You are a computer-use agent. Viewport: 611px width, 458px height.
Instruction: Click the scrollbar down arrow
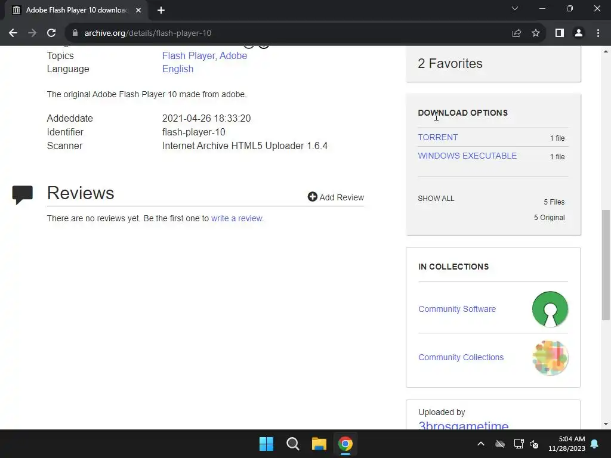[x=606, y=424]
